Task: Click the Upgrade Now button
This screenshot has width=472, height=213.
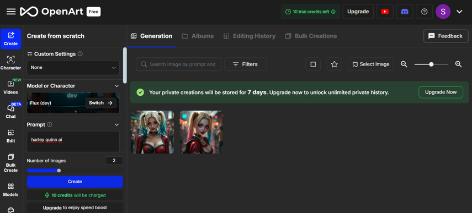Action: click(441, 92)
